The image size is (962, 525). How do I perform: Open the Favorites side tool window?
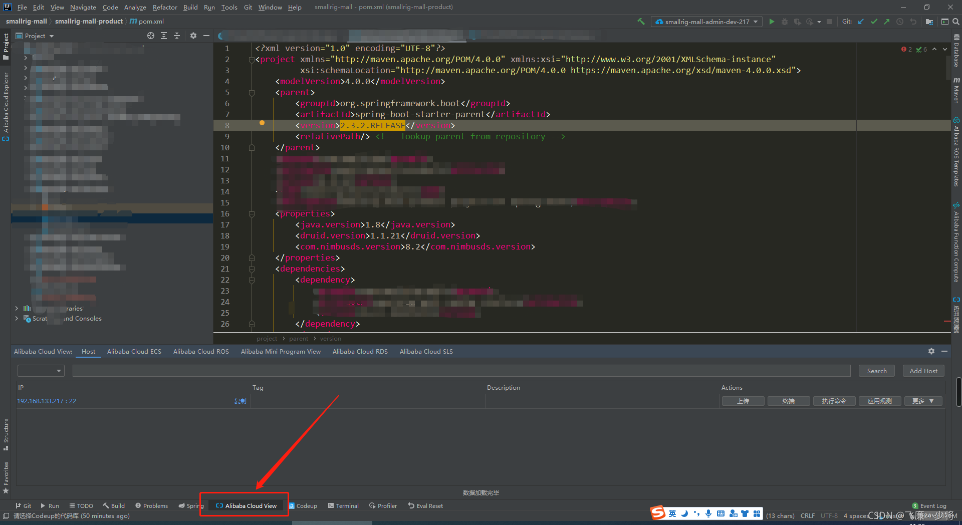[6, 477]
